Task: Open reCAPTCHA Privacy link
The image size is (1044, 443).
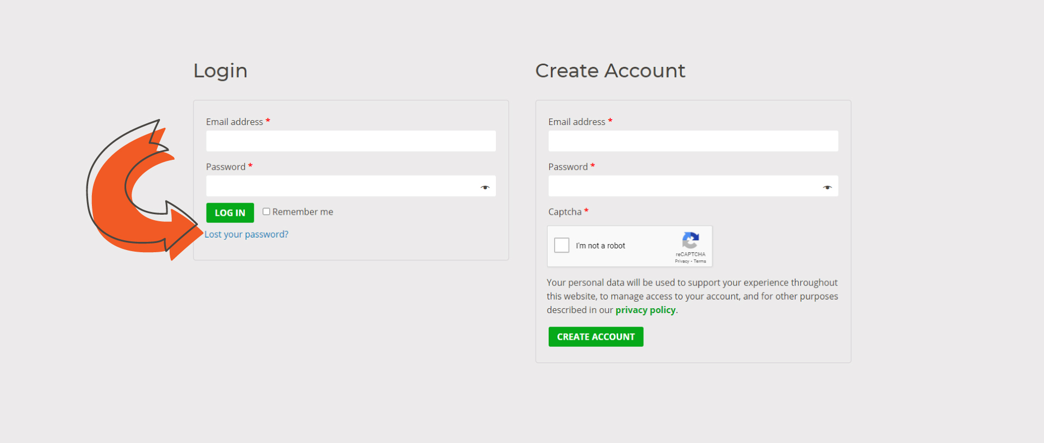Action: [x=682, y=261]
